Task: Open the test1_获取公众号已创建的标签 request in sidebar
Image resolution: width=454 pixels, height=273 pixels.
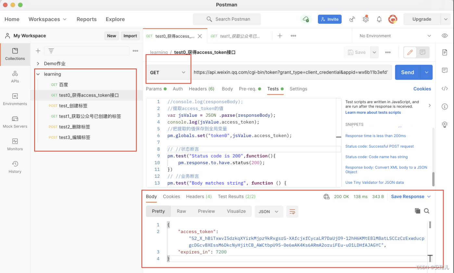Action: (x=90, y=116)
